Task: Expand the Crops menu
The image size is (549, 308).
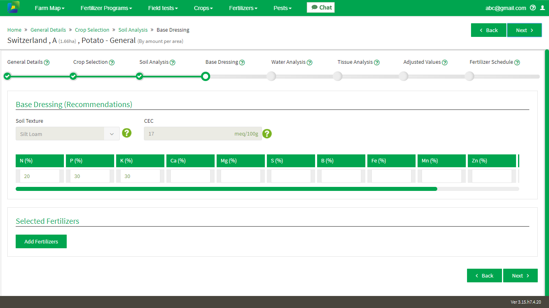Action: [203, 8]
